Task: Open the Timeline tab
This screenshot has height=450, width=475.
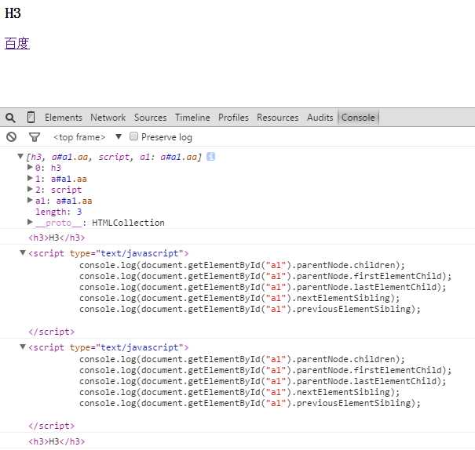Action: [192, 118]
